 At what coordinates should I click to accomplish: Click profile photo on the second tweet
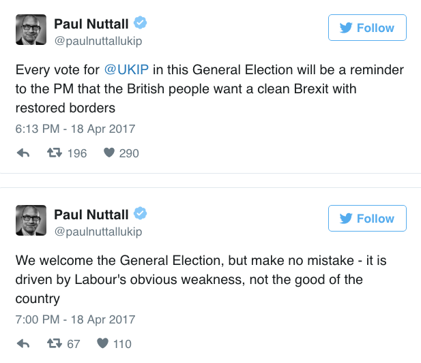tap(31, 221)
